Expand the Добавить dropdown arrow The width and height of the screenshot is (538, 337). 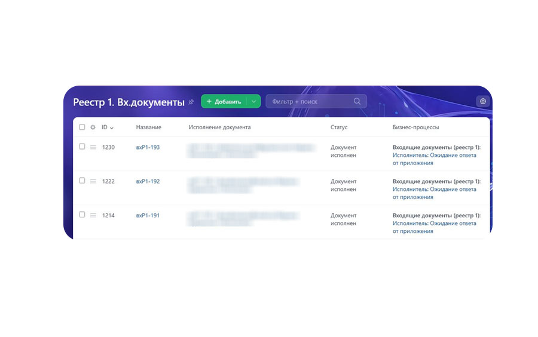point(253,101)
